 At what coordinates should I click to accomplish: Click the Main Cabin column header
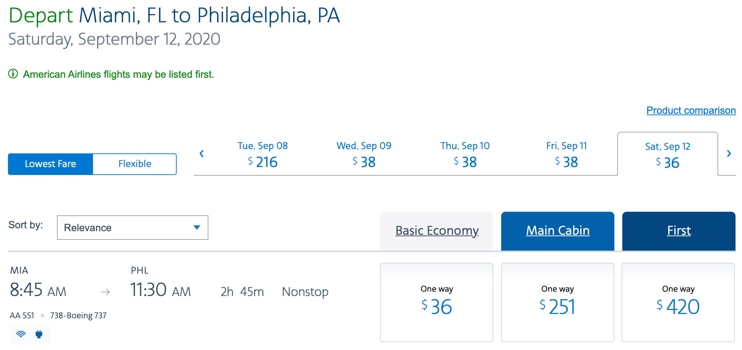[558, 230]
